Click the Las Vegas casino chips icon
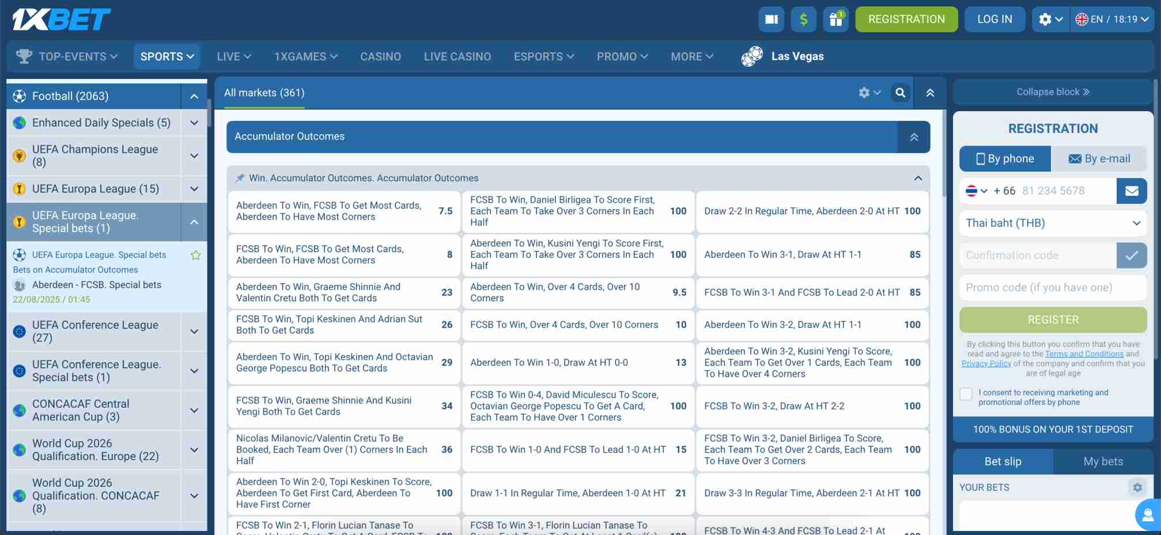 [752, 56]
